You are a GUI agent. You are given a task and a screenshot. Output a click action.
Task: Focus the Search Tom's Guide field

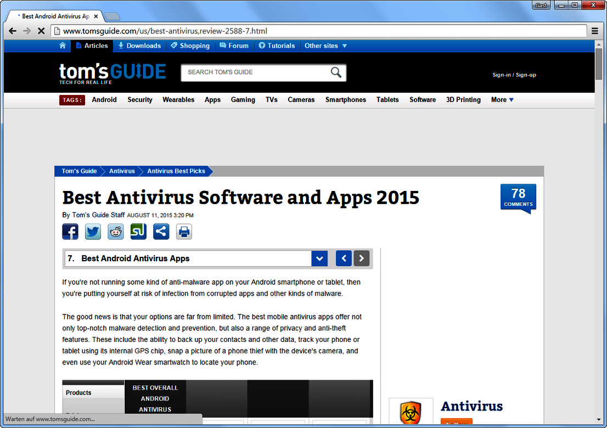tap(255, 72)
